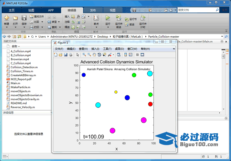Click the comment percent icon next to 注释
The image size is (231, 161).
(73, 22)
